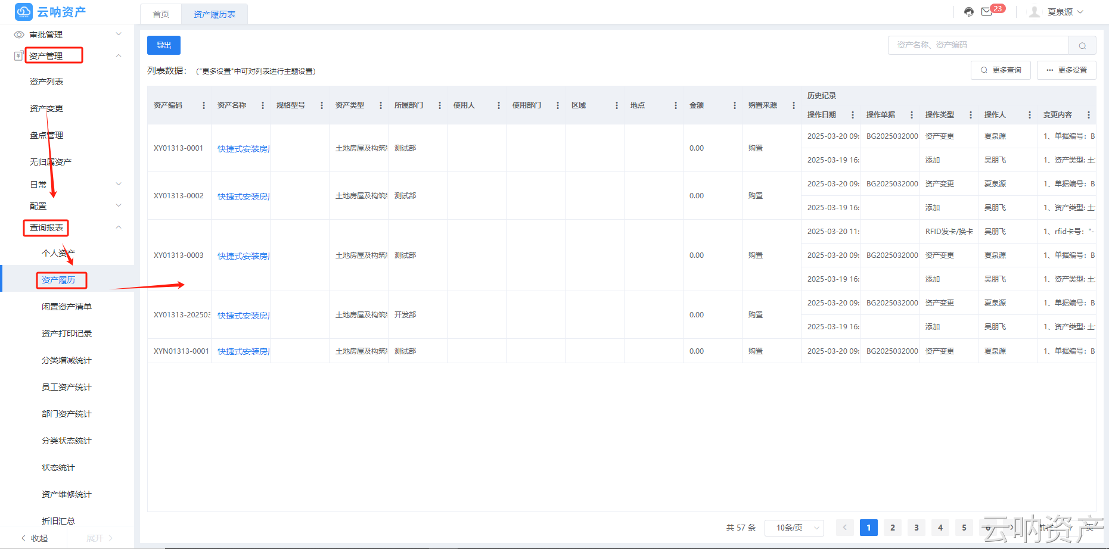Open 个人资产 menu item

point(58,253)
